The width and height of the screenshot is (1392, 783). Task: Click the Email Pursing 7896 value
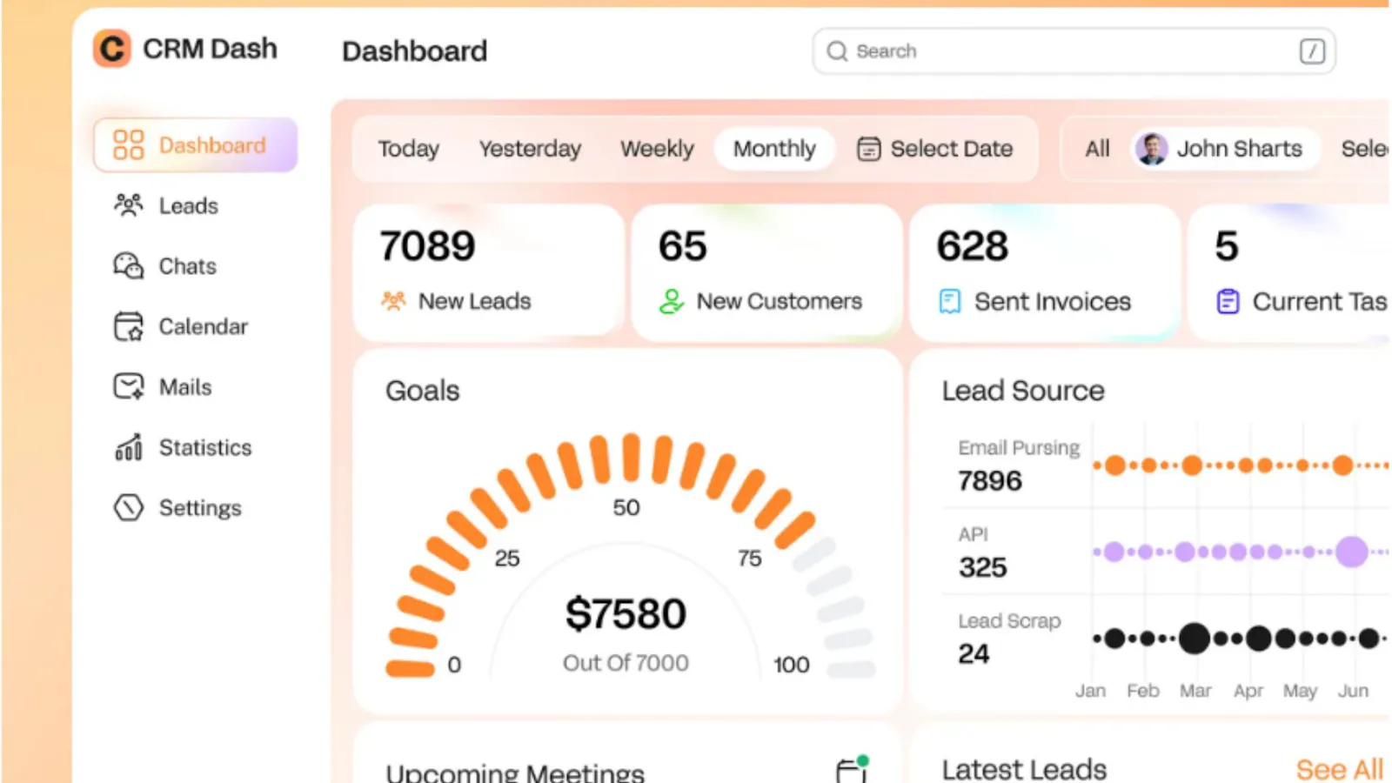click(x=990, y=480)
